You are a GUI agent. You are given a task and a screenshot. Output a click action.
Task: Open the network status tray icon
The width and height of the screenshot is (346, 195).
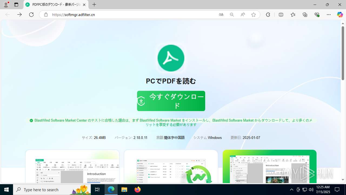(305, 190)
